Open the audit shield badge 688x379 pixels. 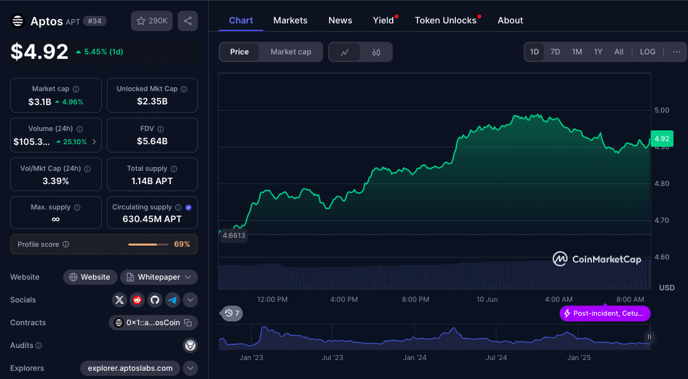190,345
